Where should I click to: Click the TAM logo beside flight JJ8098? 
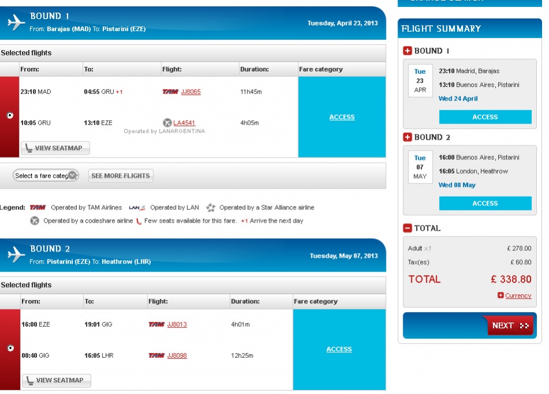(156, 356)
